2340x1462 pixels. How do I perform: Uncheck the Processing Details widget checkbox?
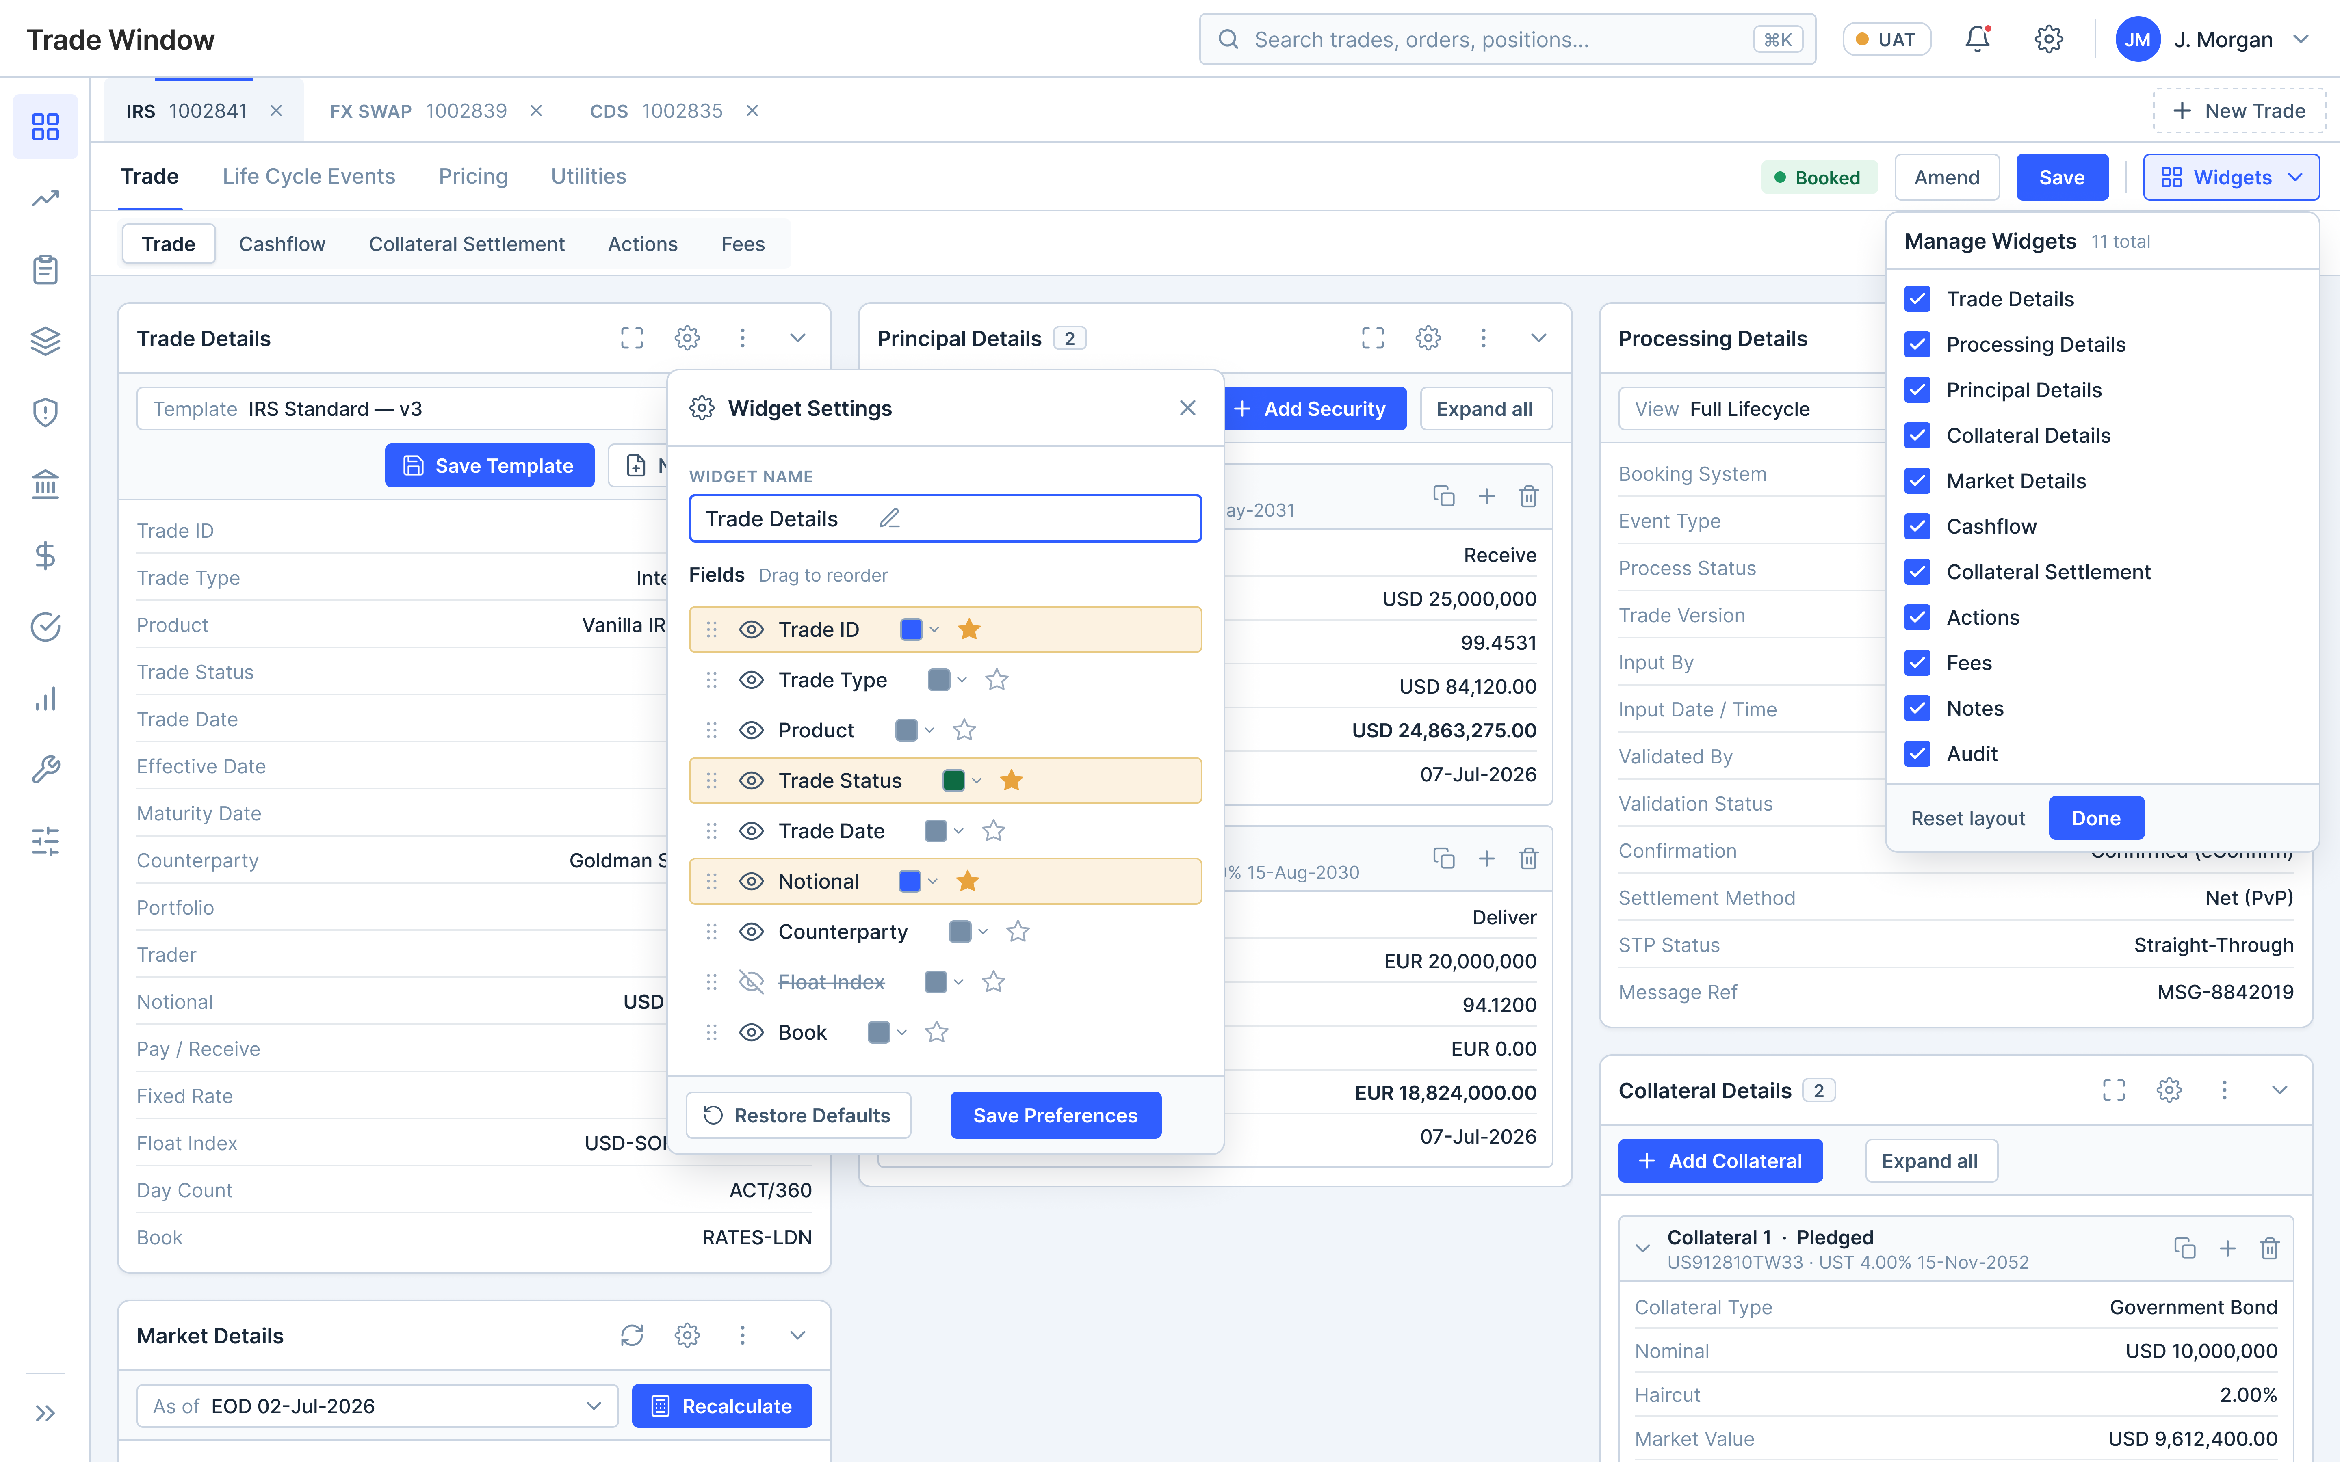[1917, 344]
